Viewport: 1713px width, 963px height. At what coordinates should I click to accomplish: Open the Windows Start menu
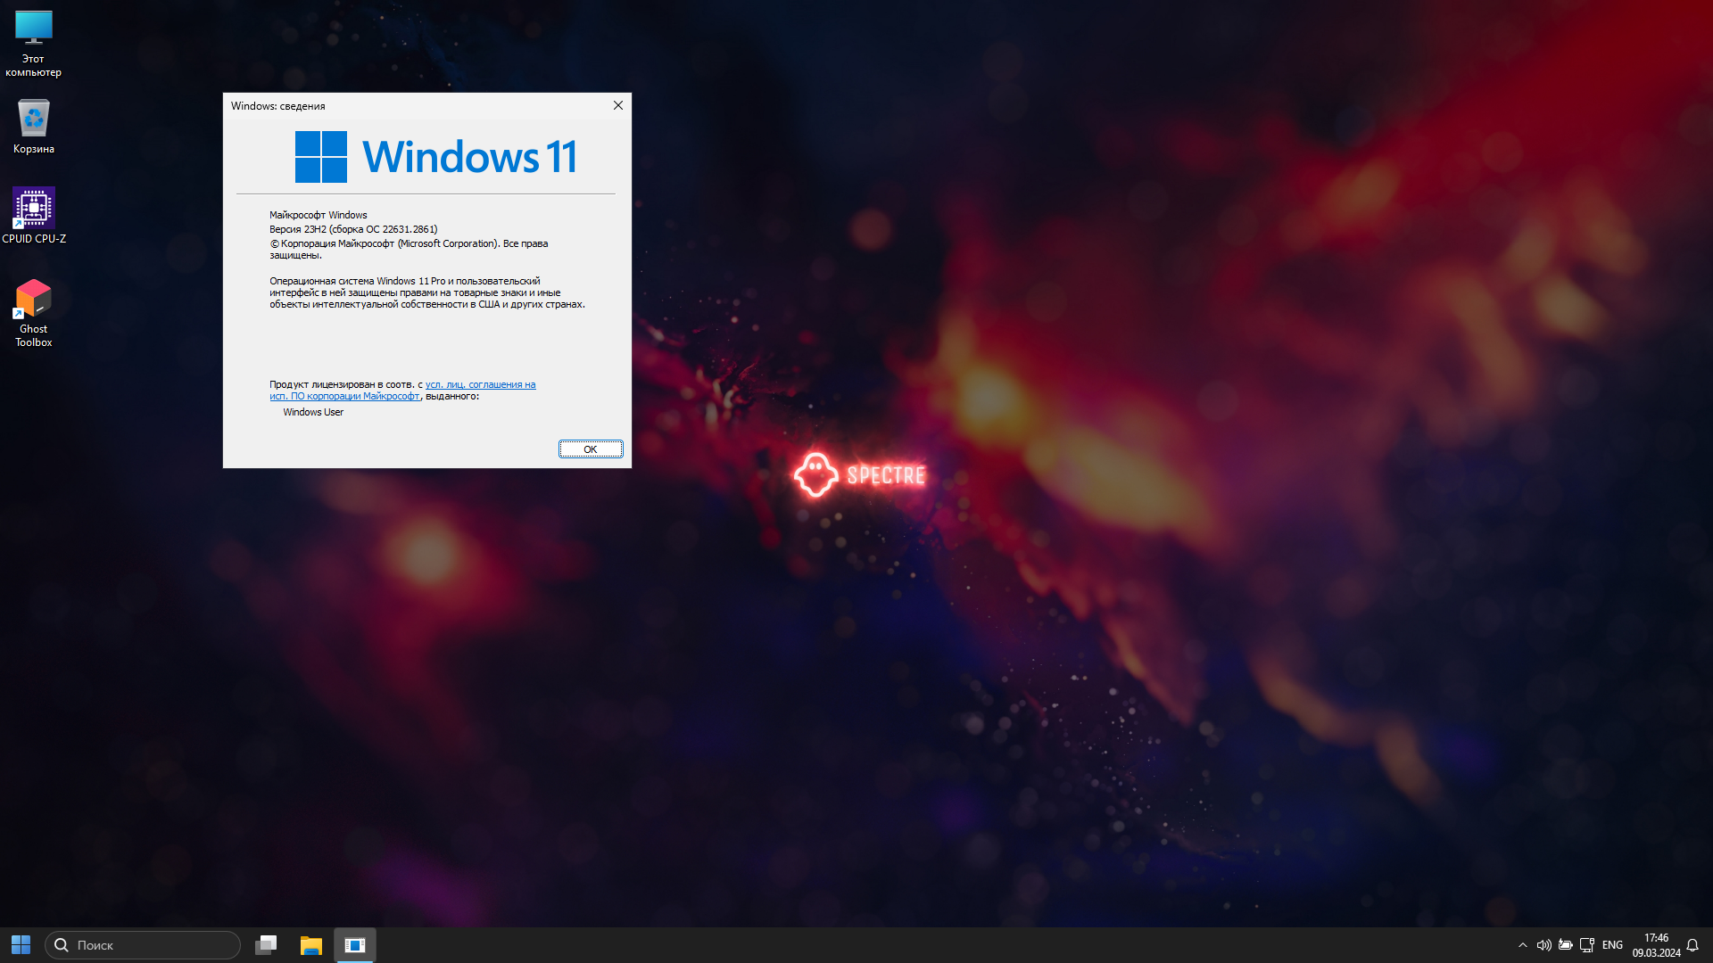(21, 945)
